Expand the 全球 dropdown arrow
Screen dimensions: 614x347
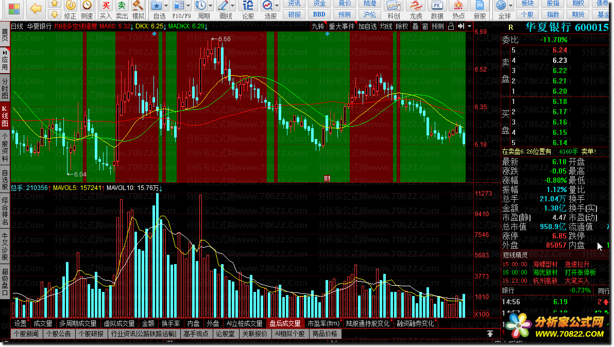510,6
